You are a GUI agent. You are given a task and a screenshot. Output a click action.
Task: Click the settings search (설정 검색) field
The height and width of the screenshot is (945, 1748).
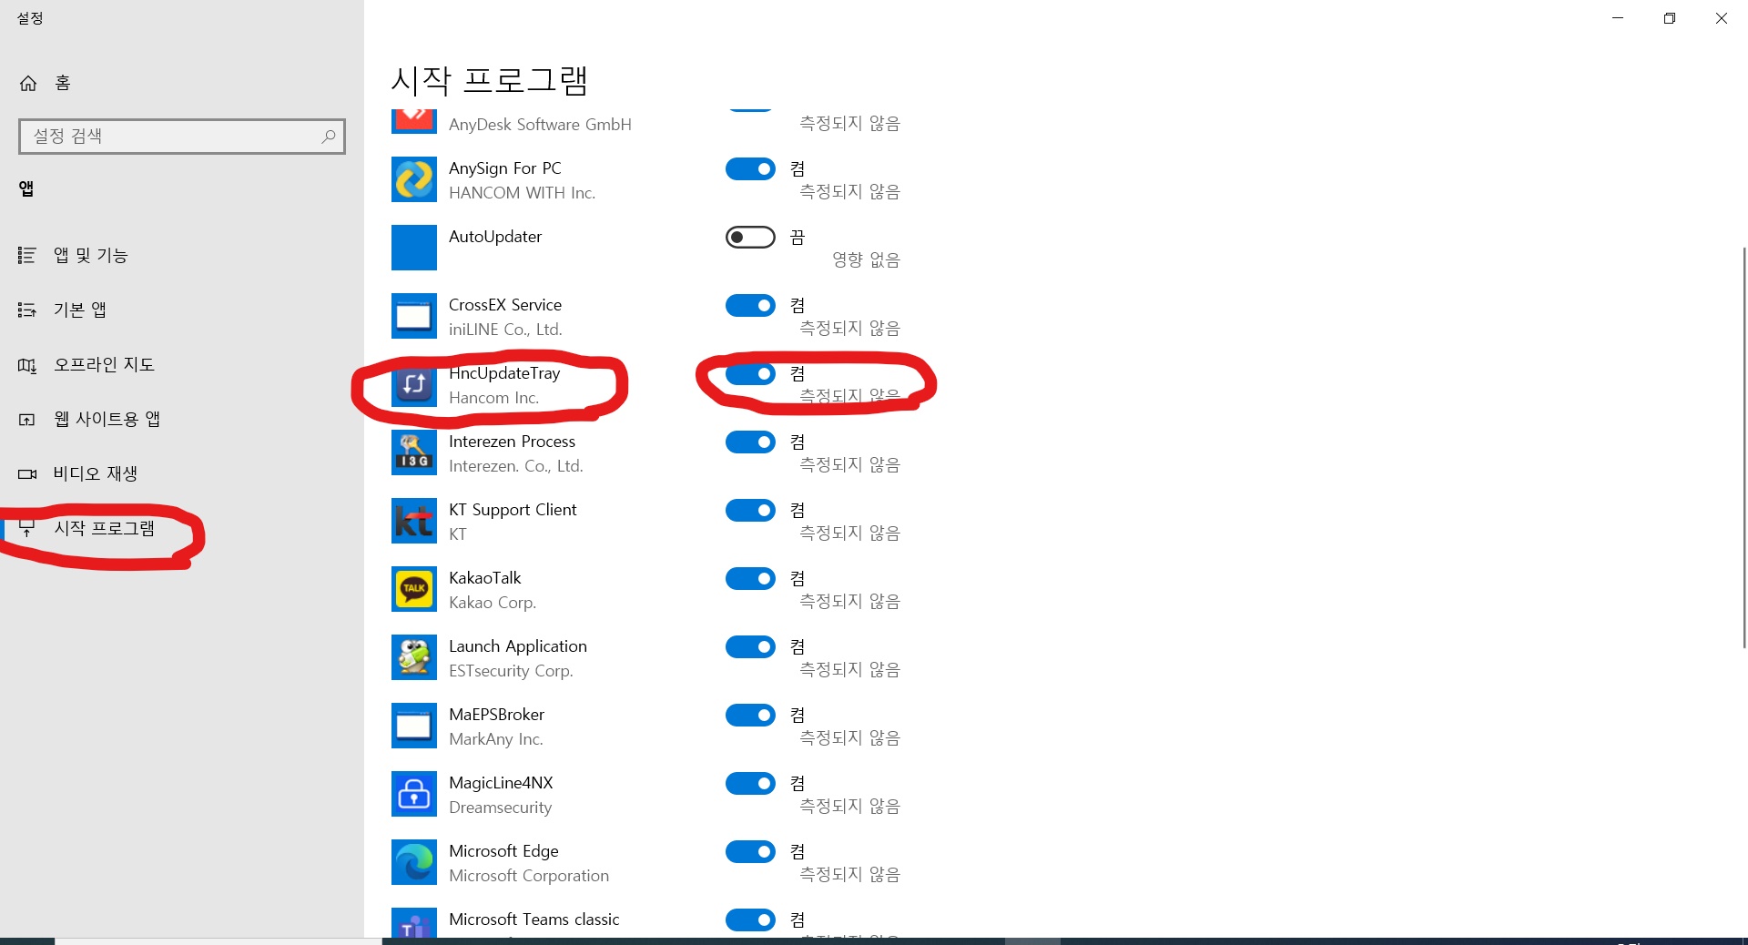182,137
